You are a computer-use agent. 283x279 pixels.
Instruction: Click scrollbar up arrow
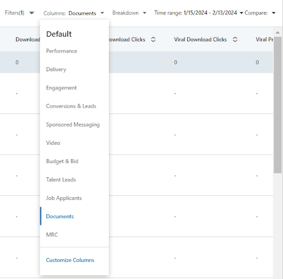277,33
